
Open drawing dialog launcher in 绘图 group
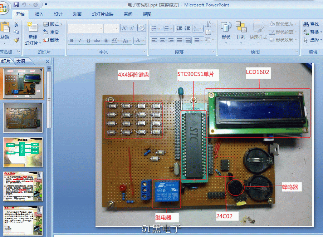tap(296, 51)
